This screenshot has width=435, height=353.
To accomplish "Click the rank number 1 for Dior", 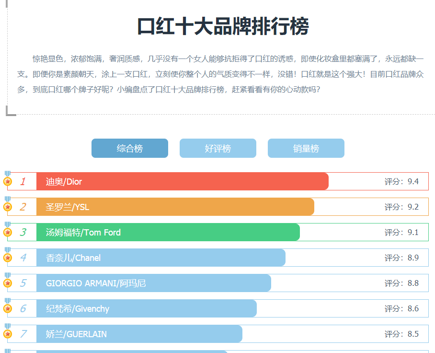I will (23, 181).
